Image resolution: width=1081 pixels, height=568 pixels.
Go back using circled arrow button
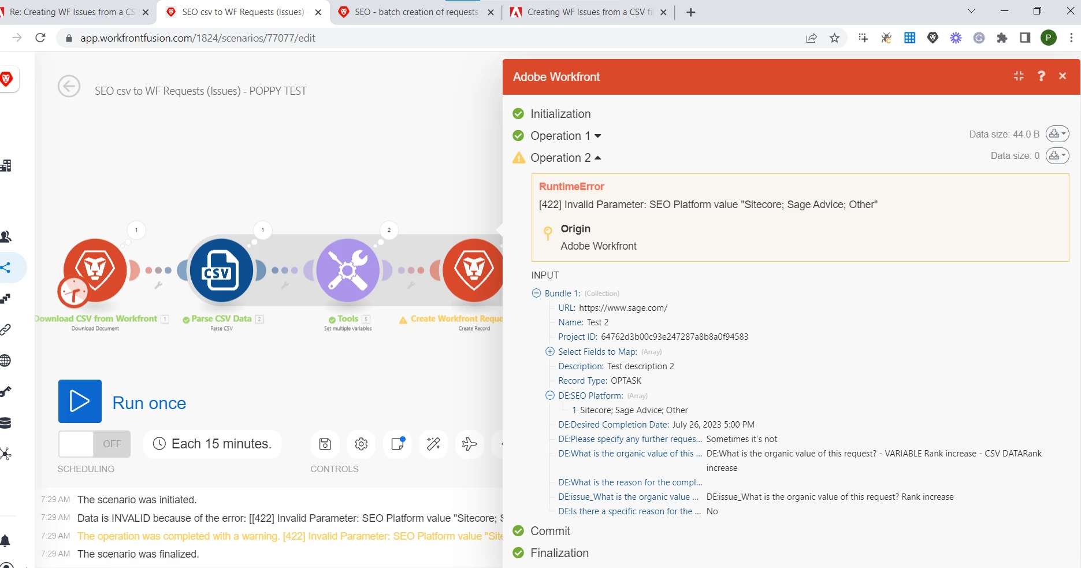click(x=69, y=87)
